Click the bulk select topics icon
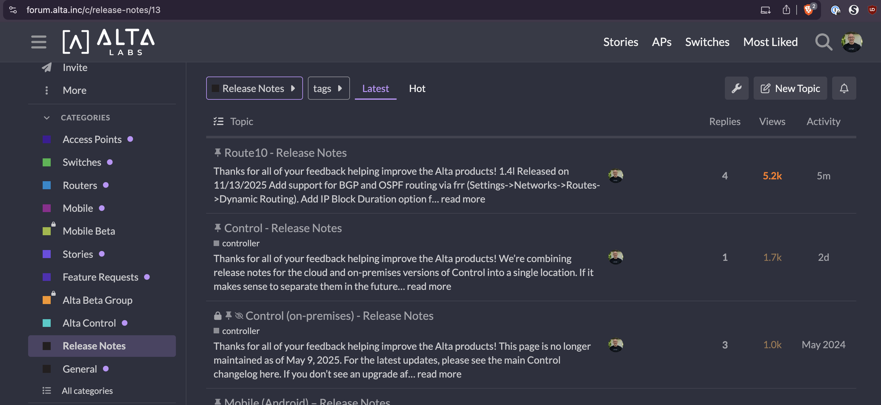881x405 pixels. [219, 122]
